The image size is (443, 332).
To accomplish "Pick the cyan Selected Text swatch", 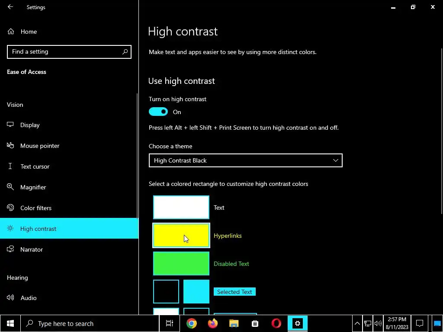I will point(196,292).
